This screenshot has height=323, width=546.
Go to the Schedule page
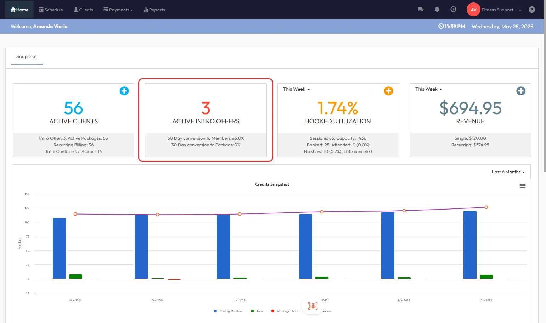pos(51,10)
